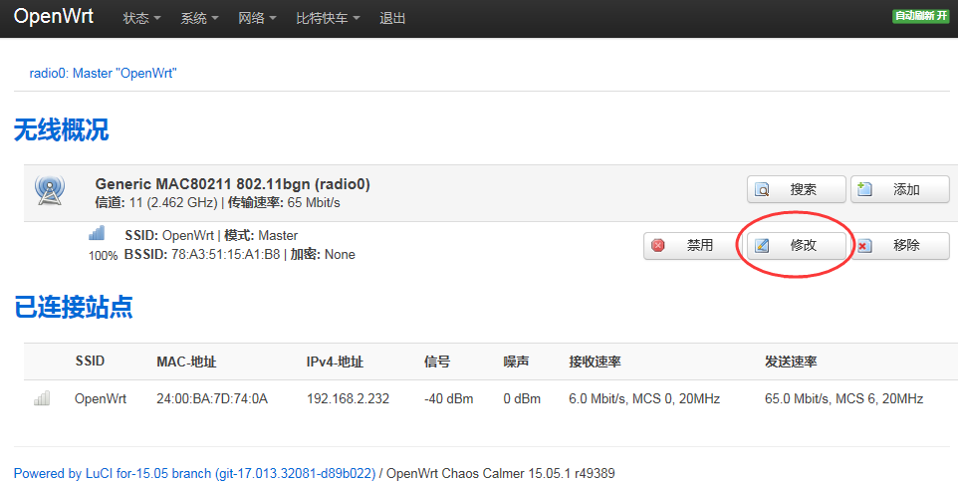The width and height of the screenshot is (958, 483).
Task: Click the -40 dBm signal value
Action: (448, 398)
